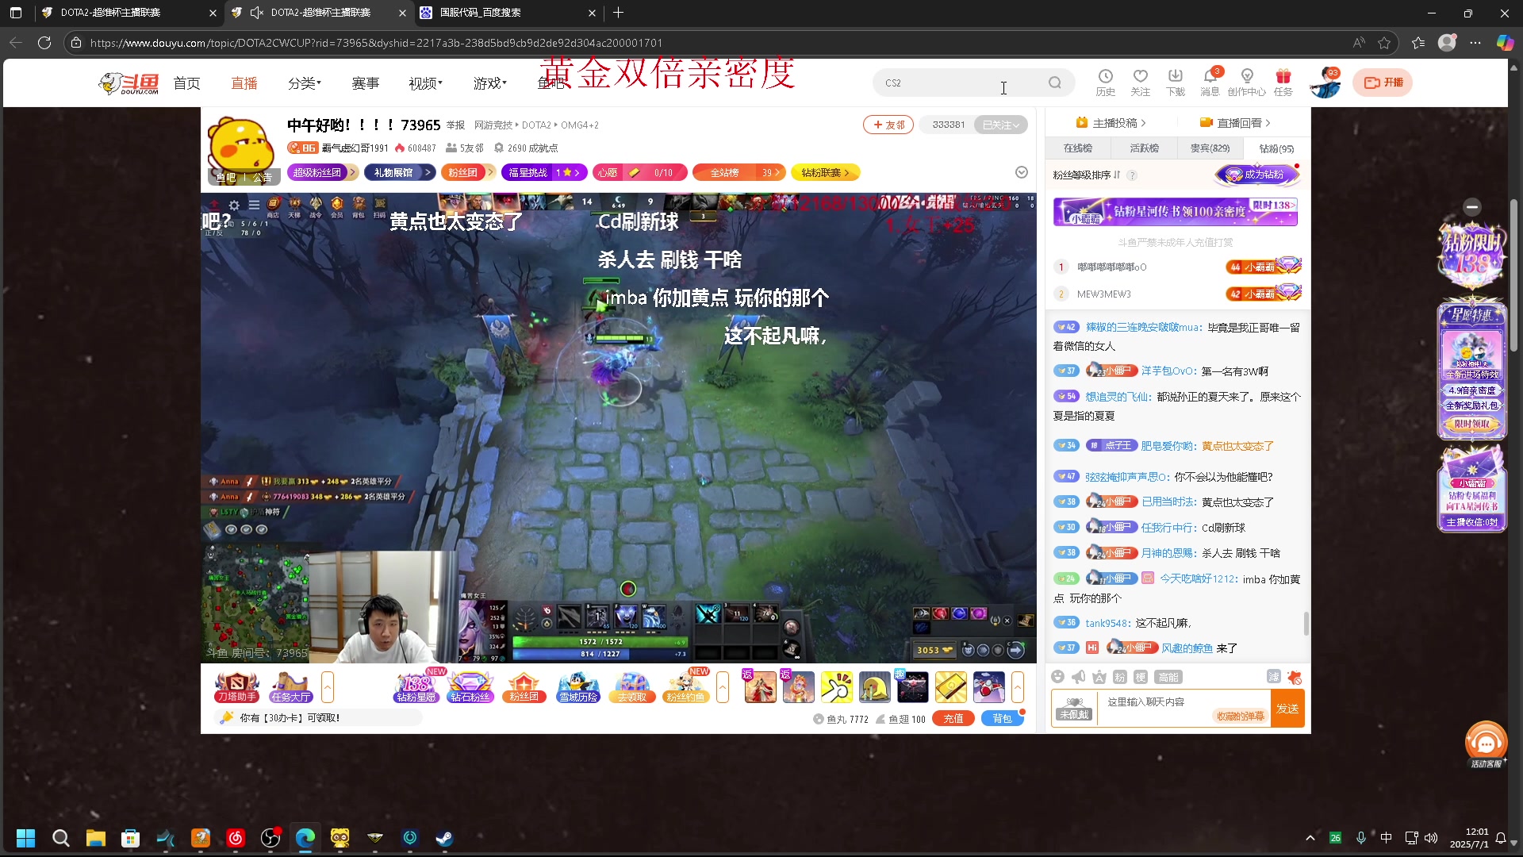The height and width of the screenshot is (857, 1523).
Task: Select the clapping hands gift
Action: [836, 686]
